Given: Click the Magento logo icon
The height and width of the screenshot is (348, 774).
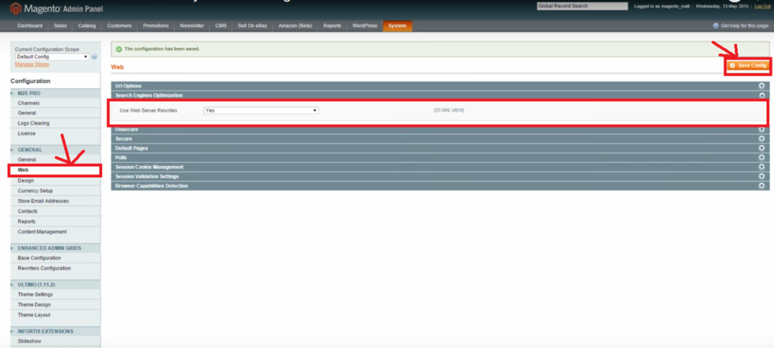Looking at the screenshot, I should coord(15,8).
